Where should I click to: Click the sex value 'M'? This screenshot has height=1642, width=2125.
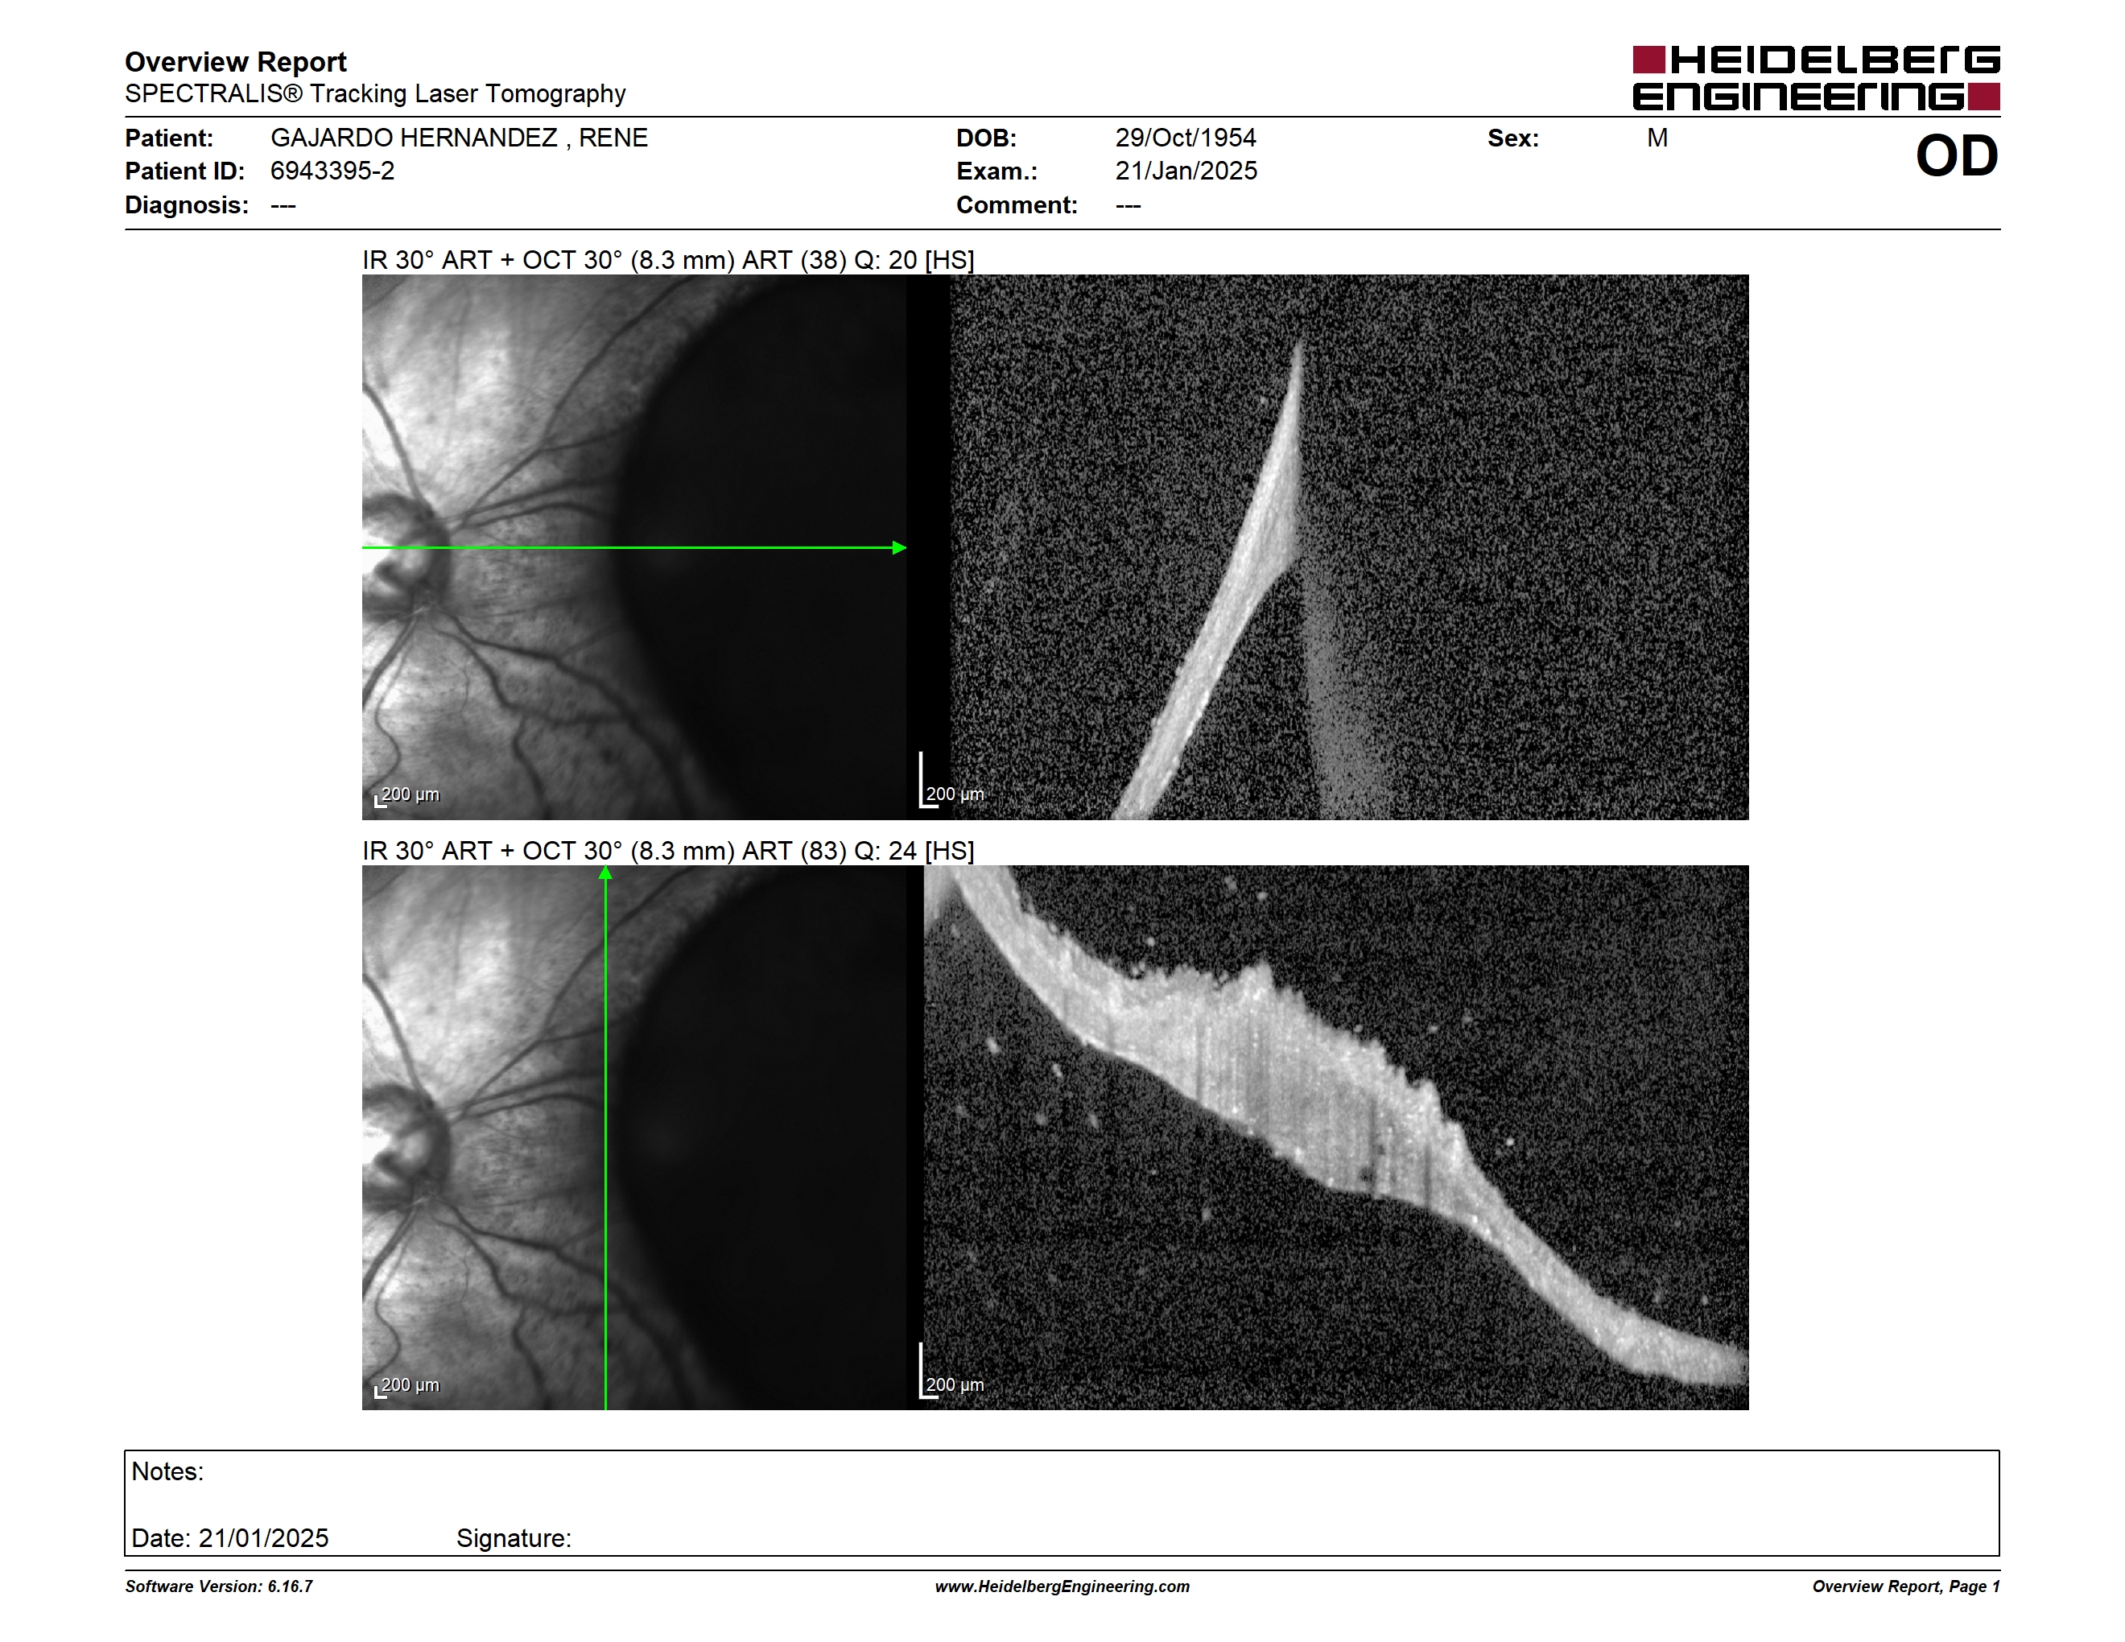tap(1657, 138)
